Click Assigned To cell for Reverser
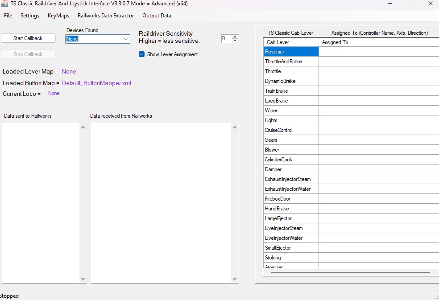 click(379, 52)
